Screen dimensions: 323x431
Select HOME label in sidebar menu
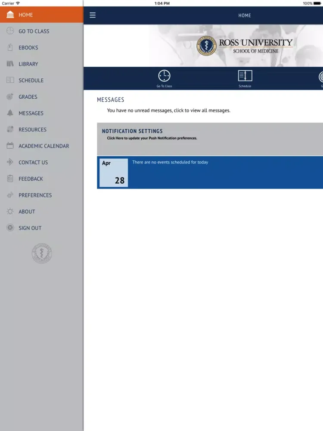[x=26, y=15]
